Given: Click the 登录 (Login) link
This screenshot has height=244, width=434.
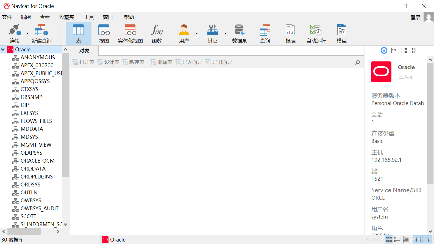Looking at the screenshot, I should [x=416, y=18].
